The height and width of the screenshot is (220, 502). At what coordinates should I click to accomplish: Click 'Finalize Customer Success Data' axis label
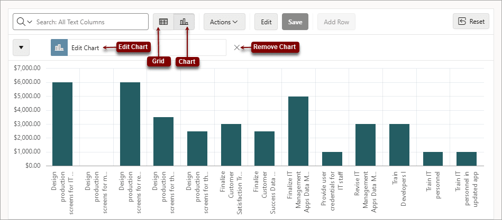[x=264, y=192]
